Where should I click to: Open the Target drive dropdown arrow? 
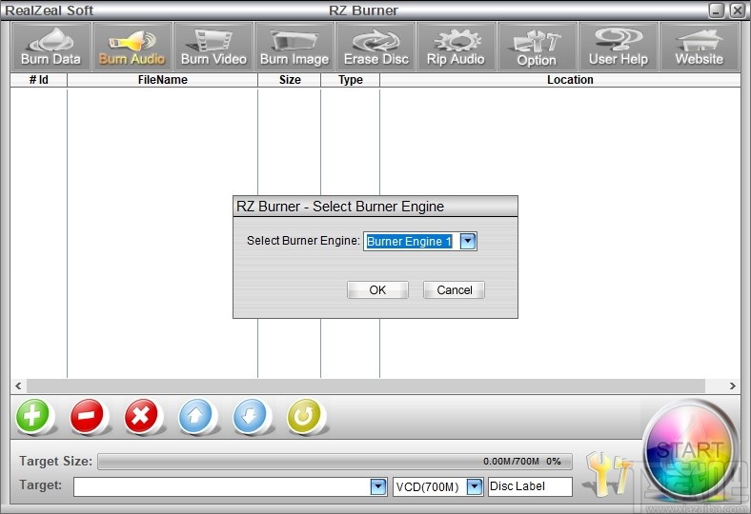pyautogui.click(x=378, y=486)
